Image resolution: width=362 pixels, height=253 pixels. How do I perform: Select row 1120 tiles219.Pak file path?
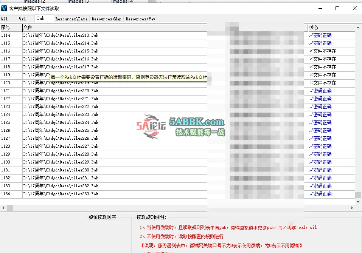[x=61, y=83]
